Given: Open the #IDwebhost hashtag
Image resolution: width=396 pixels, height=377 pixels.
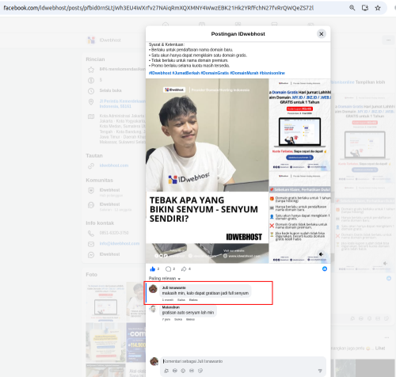Looking at the screenshot, I should click(x=160, y=73).
